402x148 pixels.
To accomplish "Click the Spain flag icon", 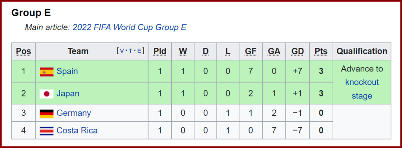I will point(46,71).
